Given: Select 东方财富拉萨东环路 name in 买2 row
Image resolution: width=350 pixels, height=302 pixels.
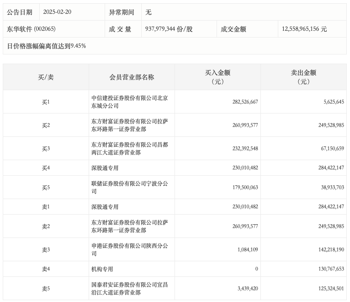Looking at the screenshot, I should 129,125.
